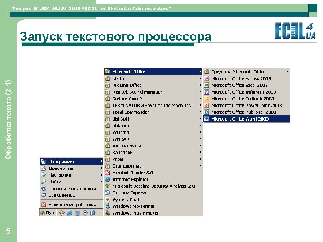The height and width of the screenshot is (242, 323).
Task: Click the Microsoft Office Excel 2003 icon
Action: pos(206,85)
